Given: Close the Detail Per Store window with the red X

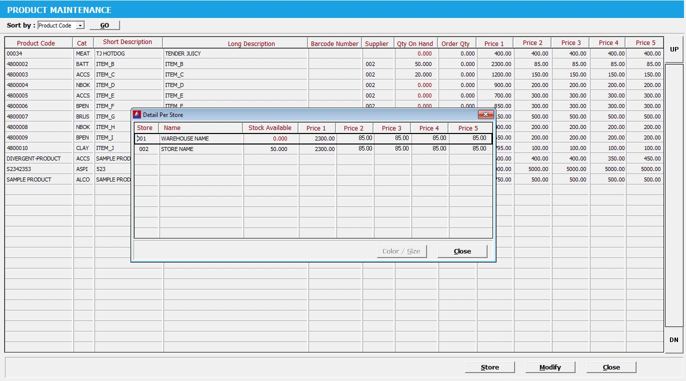Looking at the screenshot, I should point(485,114).
